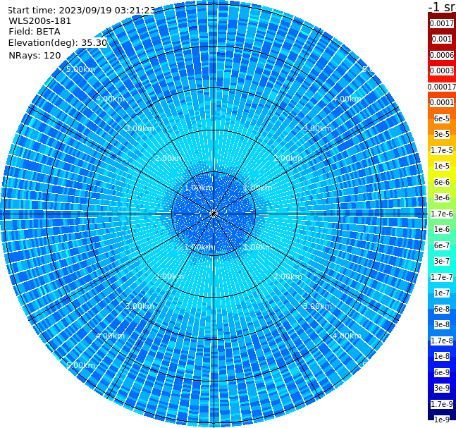The width and height of the screenshot is (456, 428).
Task: Select the 1.7e-9 colorbar tick label
Action: (x=442, y=404)
